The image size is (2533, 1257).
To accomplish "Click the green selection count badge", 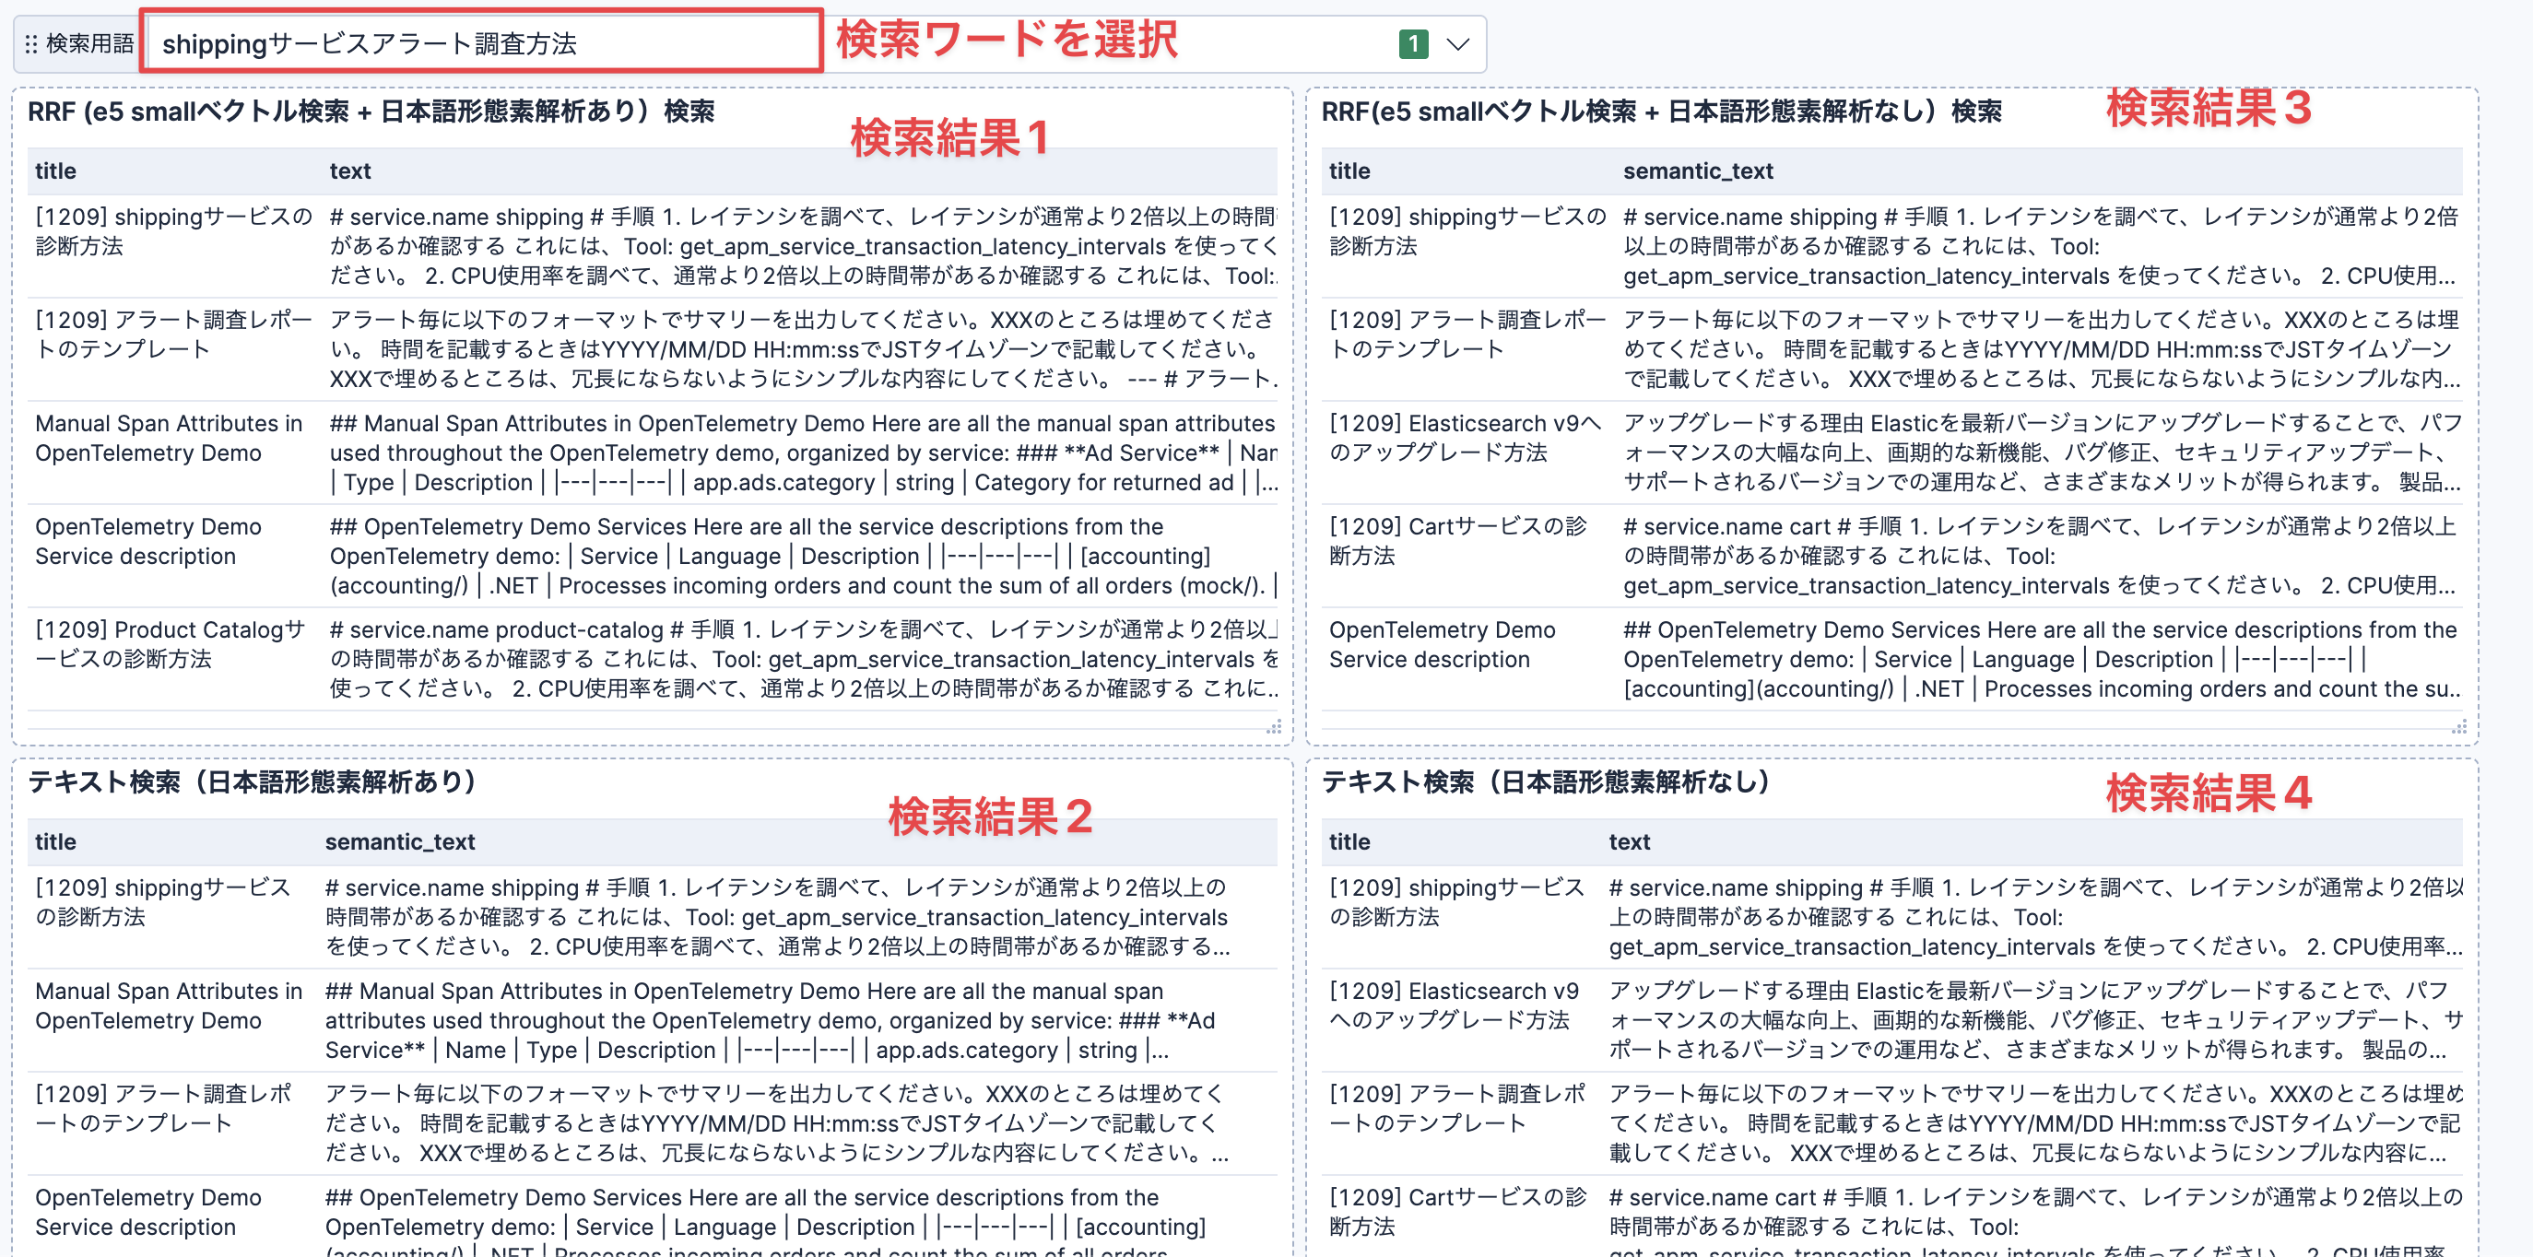I will (x=1412, y=44).
